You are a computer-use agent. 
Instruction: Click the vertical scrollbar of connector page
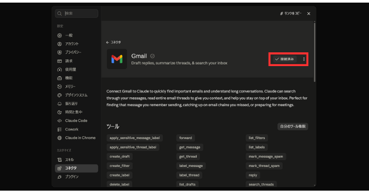tap(315, 52)
